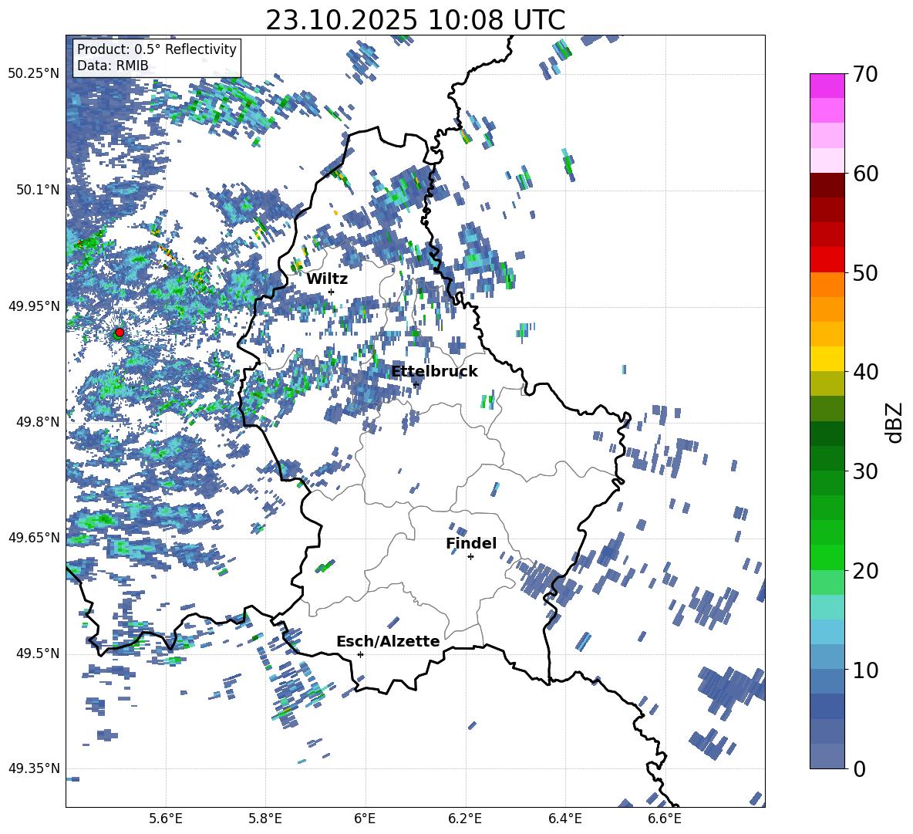This screenshot has height=834, width=913.
Task: Click the 40 tick label on colorbar
Action: (x=864, y=372)
